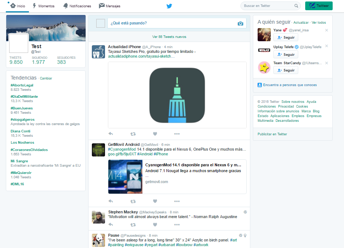
Task: Open the Mensajes tab
Action: coord(109,6)
